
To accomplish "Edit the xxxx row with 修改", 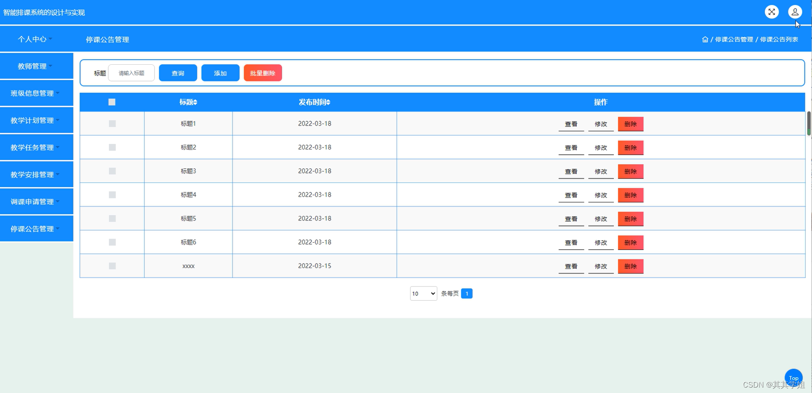I will (x=601, y=266).
